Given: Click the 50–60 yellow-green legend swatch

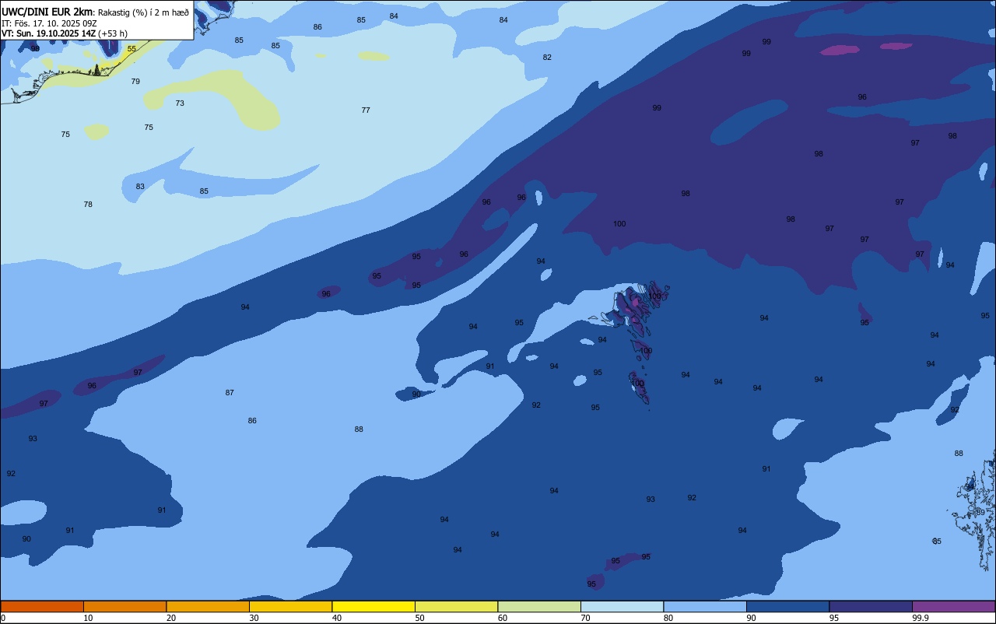Looking at the screenshot, I should coord(456,607).
